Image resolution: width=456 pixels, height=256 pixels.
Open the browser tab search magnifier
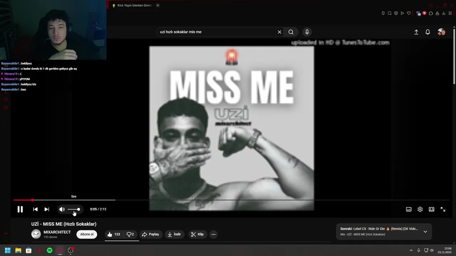(431, 5)
